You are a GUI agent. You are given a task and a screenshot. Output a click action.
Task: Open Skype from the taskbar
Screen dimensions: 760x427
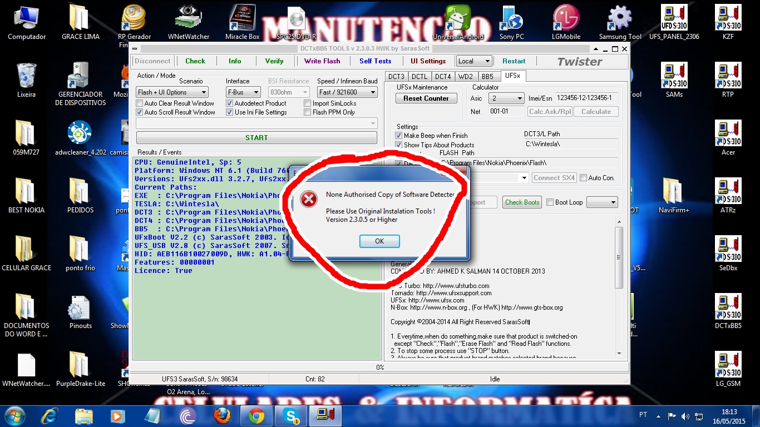pos(291,415)
